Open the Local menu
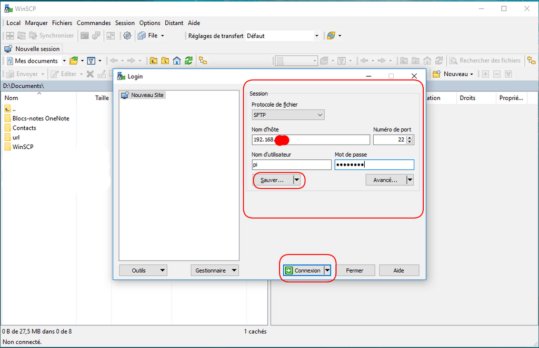 [13, 23]
